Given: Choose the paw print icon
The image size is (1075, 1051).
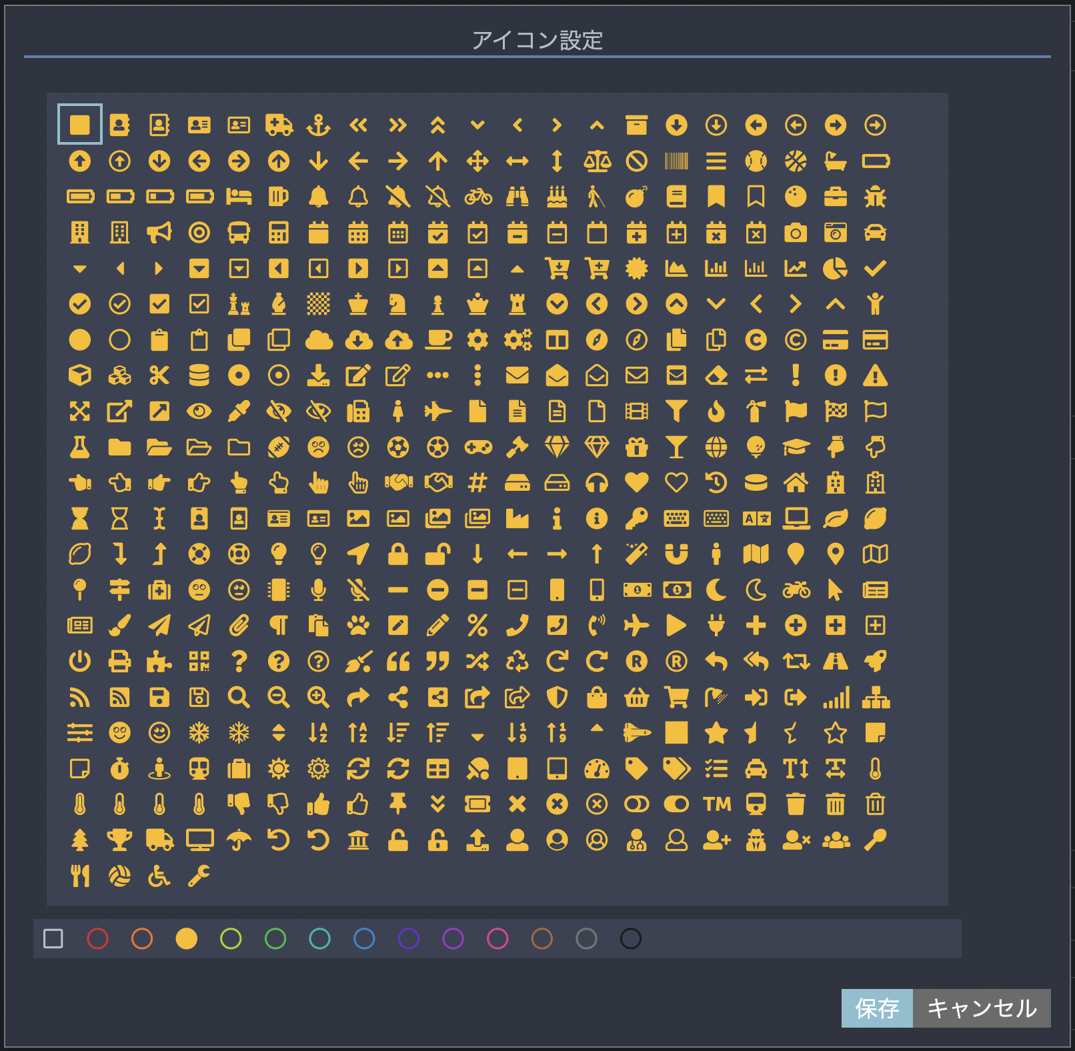Looking at the screenshot, I should tap(358, 626).
